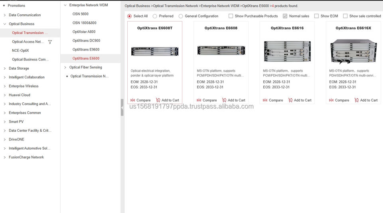Expand the Data Communication category
Viewport: 383px width, 213px height.
click(4, 15)
